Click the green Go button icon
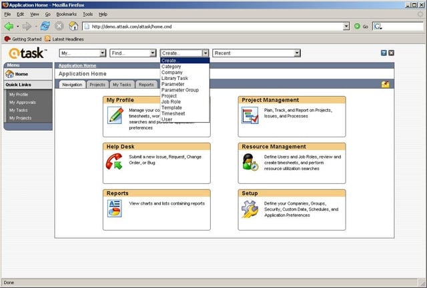Viewport: 427px width, 288px height. coord(357,27)
